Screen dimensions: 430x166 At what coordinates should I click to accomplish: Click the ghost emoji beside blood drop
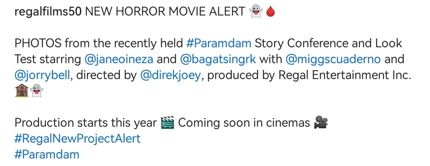(256, 12)
